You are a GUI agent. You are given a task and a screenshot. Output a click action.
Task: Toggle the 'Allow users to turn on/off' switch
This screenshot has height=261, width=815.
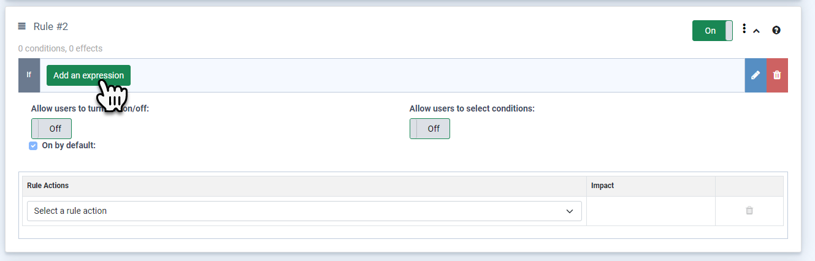[52, 129]
